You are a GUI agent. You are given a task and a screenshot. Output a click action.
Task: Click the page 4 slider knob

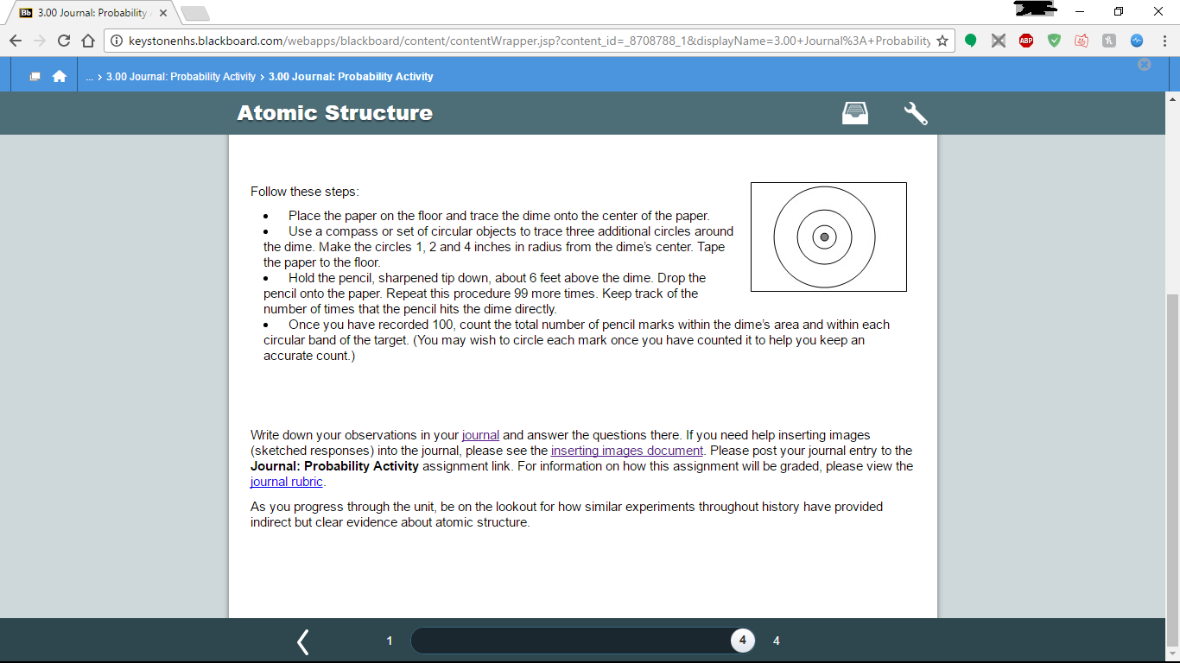[742, 641]
